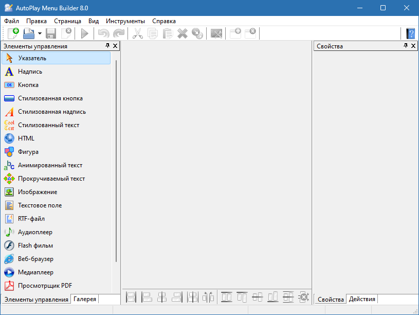Click the disc burn toolbar icon
This screenshot has width=419, height=315.
197,33
